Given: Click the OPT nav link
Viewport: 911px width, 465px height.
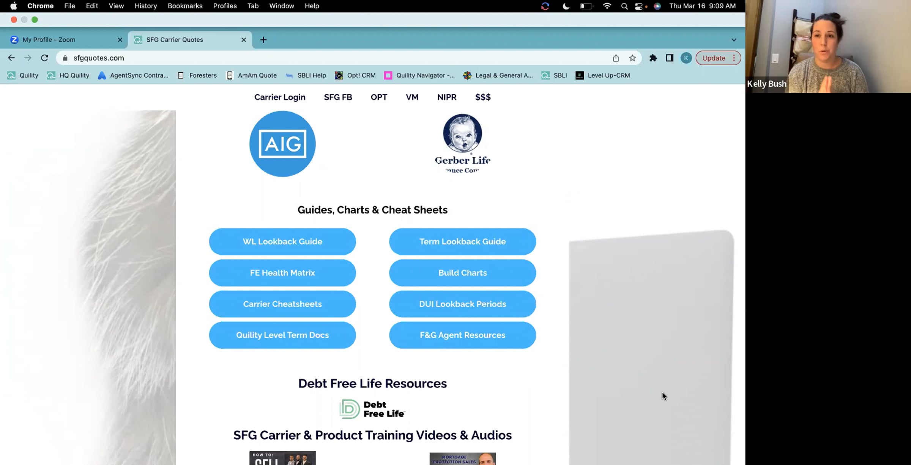Looking at the screenshot, I should pyautogui.click(x=379, y=97).
